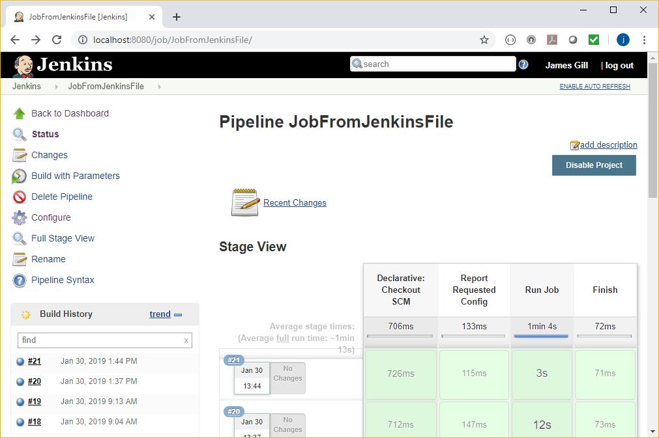This screenshot has height=438, width=659.
Task: Expand the Jenkins breadcrumb arrow menu
Action: click(x=56, y=87)
